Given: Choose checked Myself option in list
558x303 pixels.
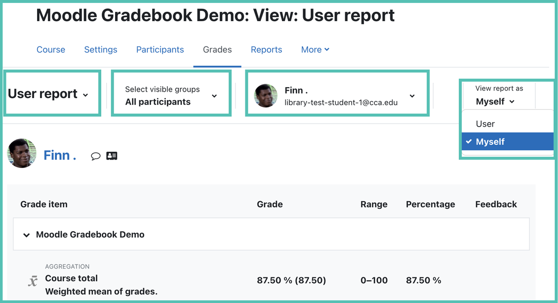Looking at the screenshot, I should pyautogui.click(x=508, y=141).
